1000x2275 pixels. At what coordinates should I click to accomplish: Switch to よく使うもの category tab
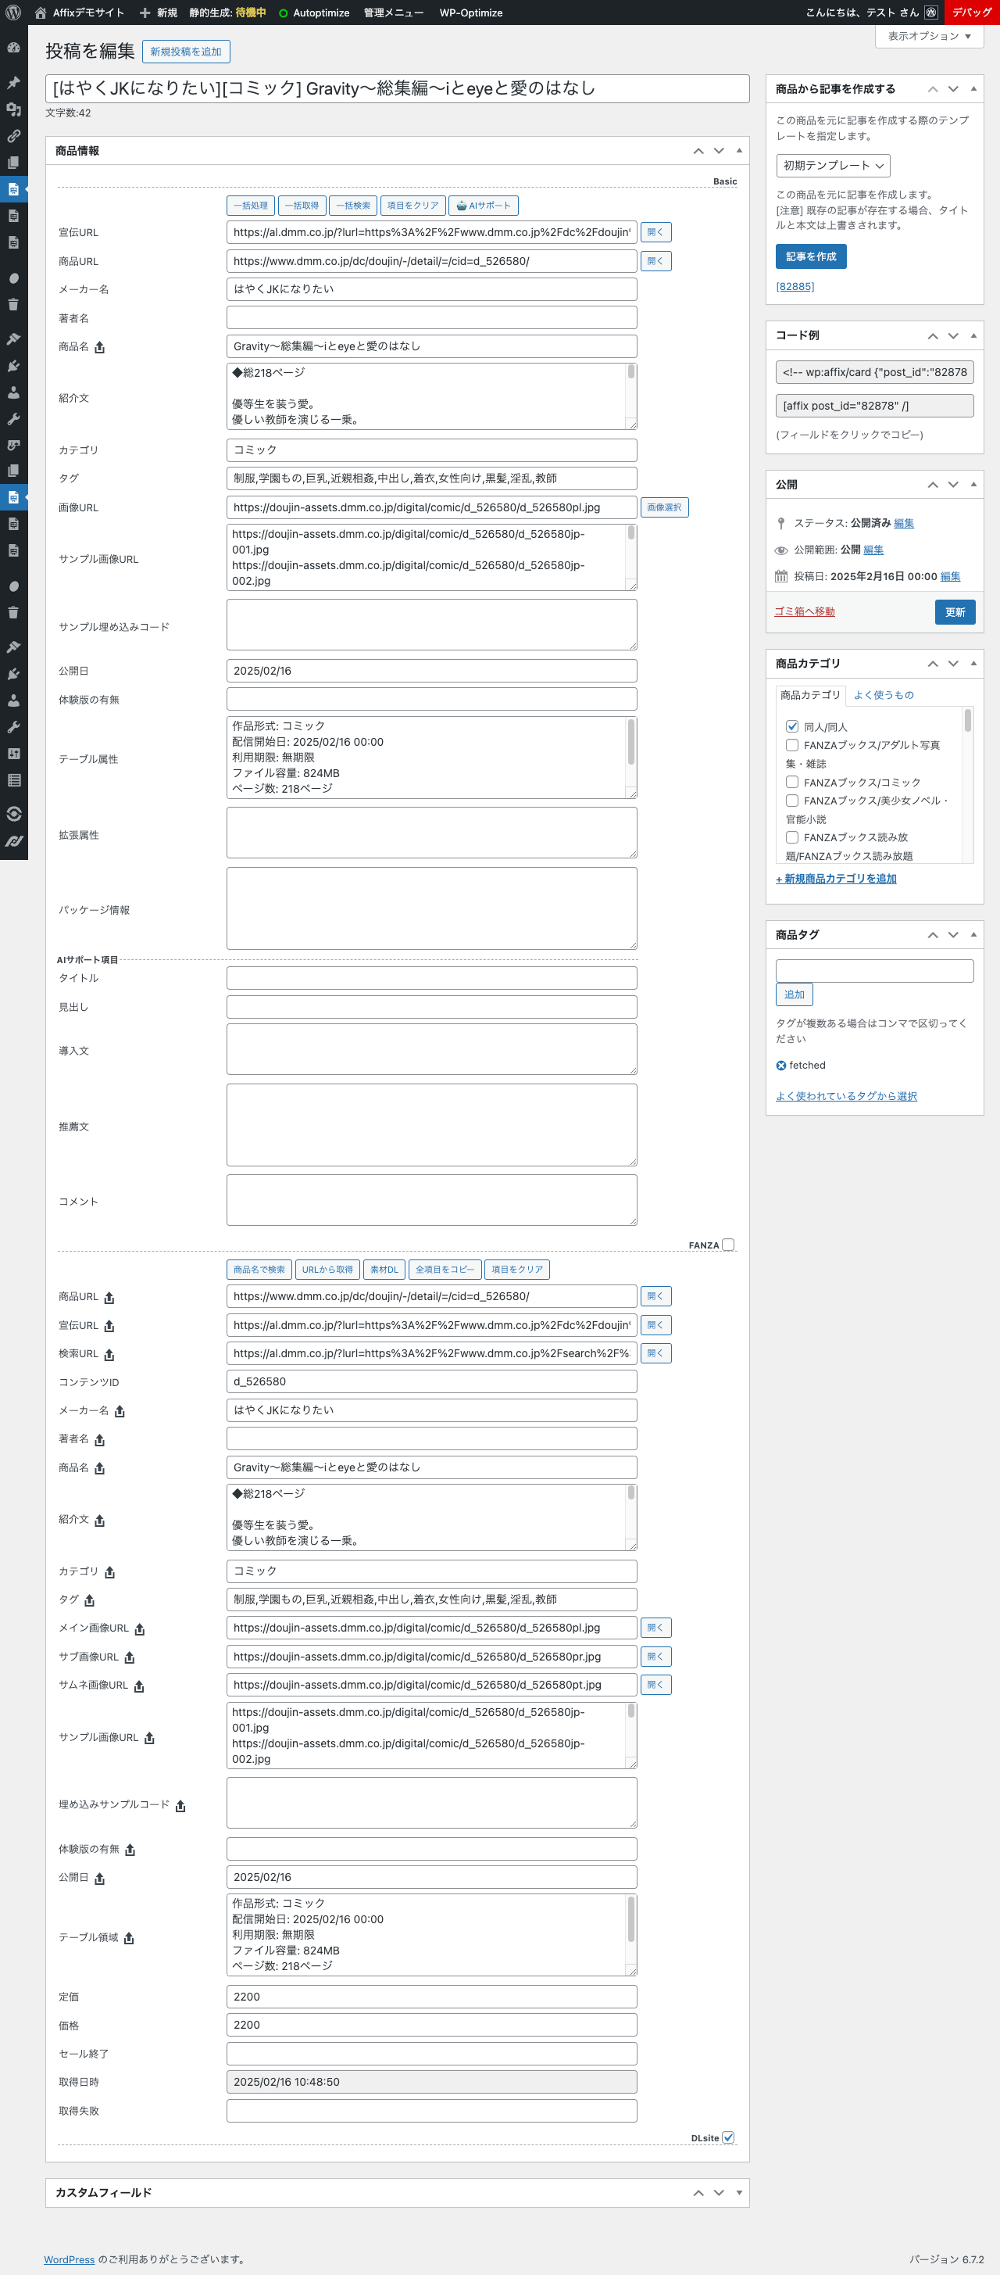884,695
